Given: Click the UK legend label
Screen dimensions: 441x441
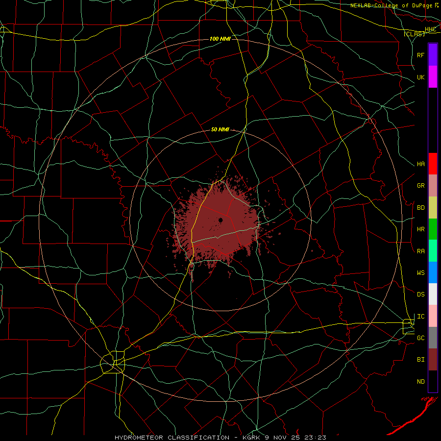Looking at the screenshot, I should point(420,77).
